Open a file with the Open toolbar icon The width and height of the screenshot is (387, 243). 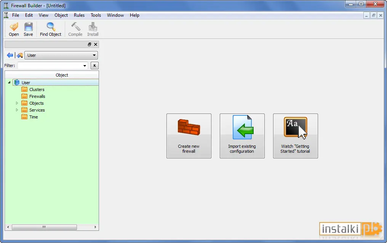click(14, 29)
